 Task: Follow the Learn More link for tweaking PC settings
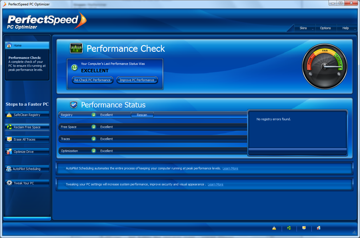coord(215,184)
